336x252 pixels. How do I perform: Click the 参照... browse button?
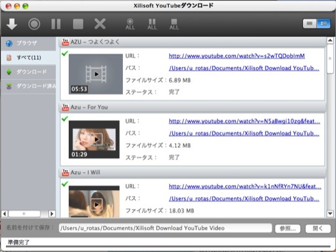[288, 228]
